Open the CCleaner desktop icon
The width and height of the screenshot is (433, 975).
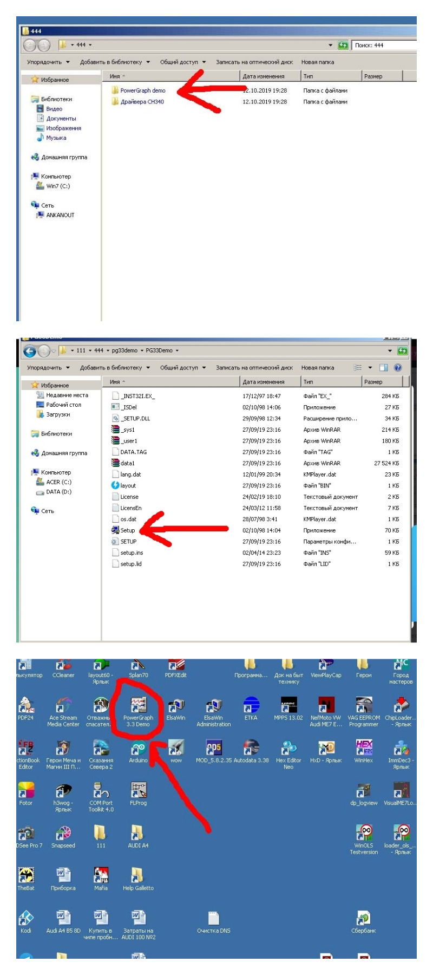[63, 664]
